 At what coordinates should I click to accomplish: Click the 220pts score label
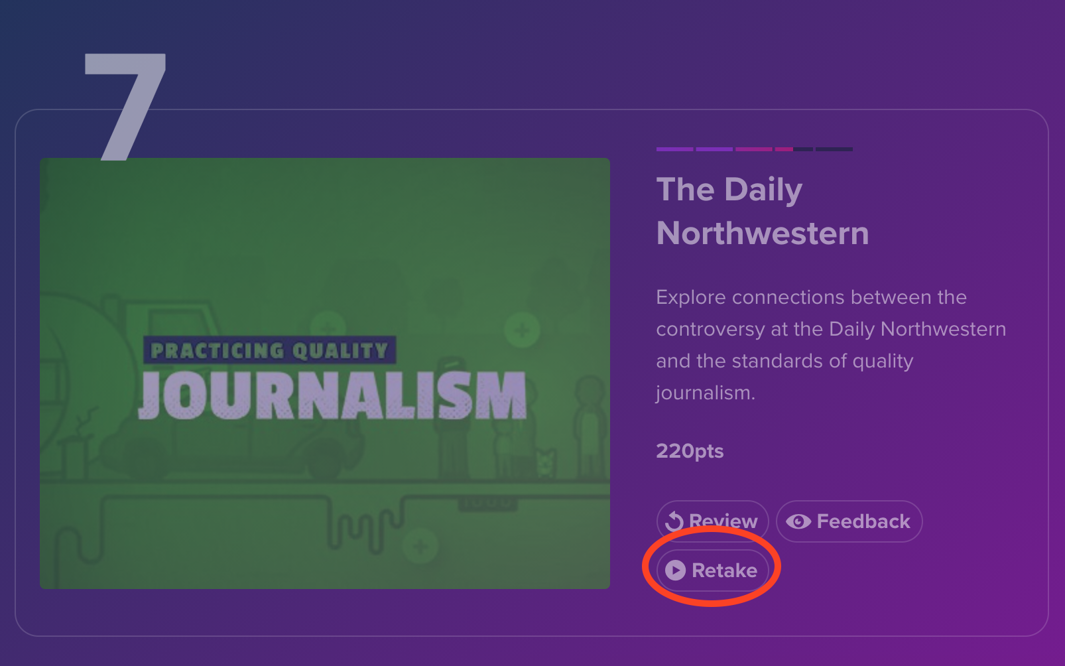(x=690, y=451)
